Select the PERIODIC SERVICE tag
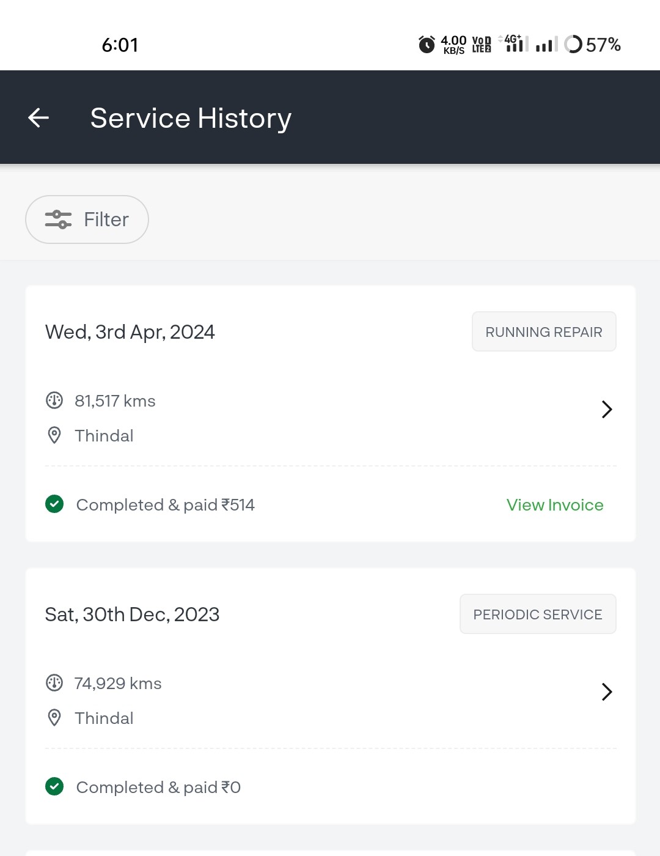The width and height of the screenshot is (660, 856). (x=538, y=614)
